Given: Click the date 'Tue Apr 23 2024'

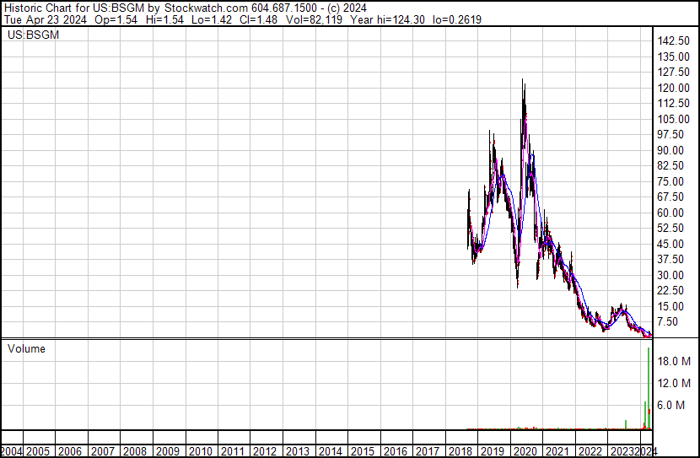Looking at the screenshot, I should click(x=45, y=19).
